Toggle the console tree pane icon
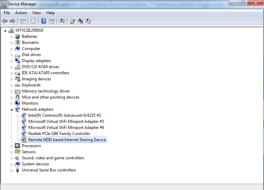264x190 pixels. (23, 21)
